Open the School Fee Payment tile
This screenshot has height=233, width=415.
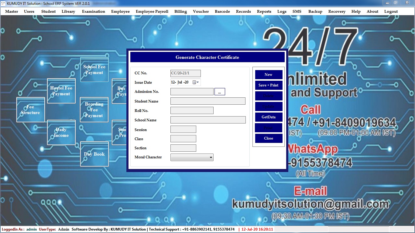pyautogui.click(x=94, y=69)
